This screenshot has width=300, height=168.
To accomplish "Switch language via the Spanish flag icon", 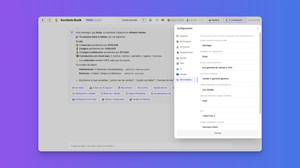I will (x=163, y=20).
